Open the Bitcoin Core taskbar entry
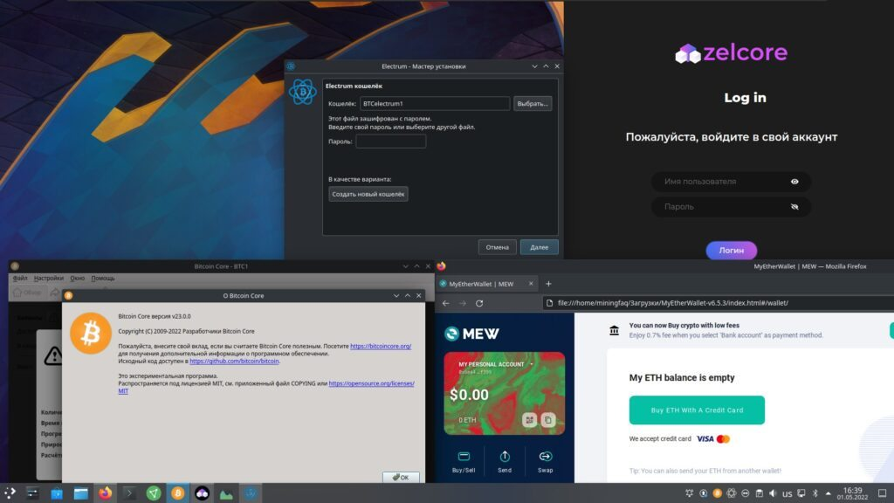 click(x=178, y=493)
